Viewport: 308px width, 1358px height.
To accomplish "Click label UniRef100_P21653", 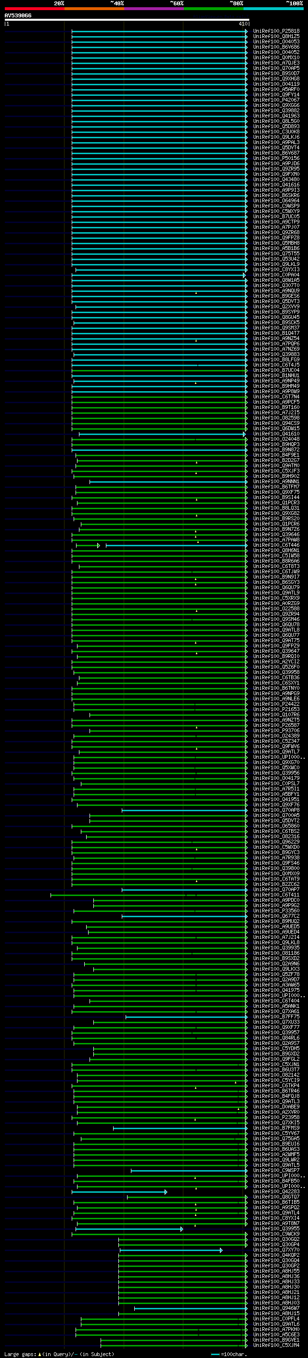I will [276, 710].
